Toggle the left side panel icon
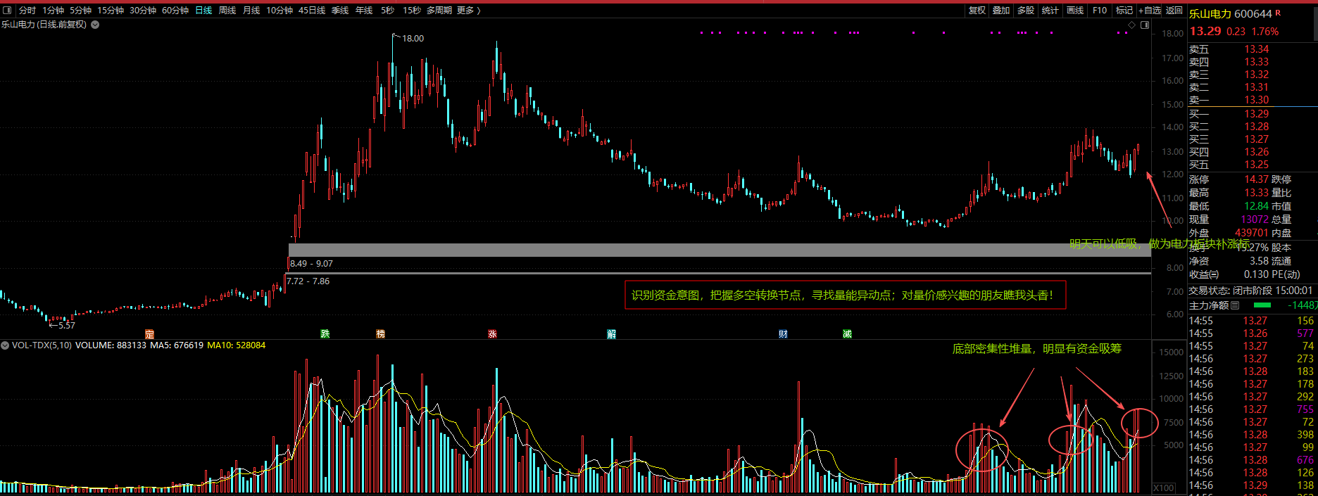The height and width of the screenshot is (496, 1318). pyautogui.click(x=7, y=11)
